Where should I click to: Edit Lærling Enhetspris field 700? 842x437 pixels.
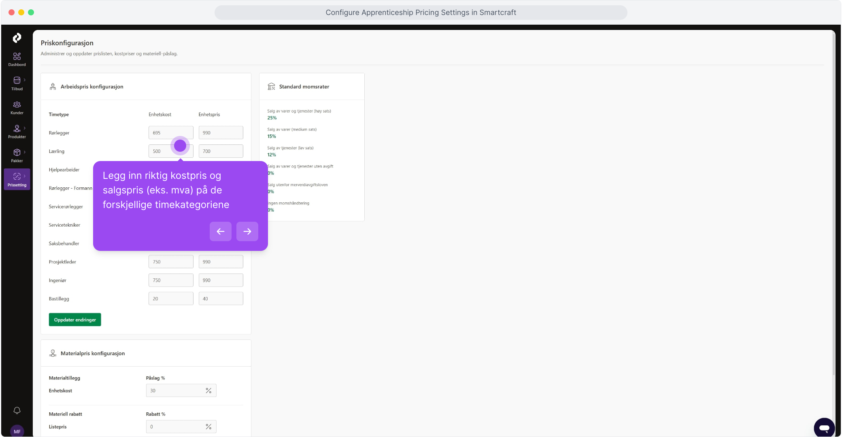221,151
